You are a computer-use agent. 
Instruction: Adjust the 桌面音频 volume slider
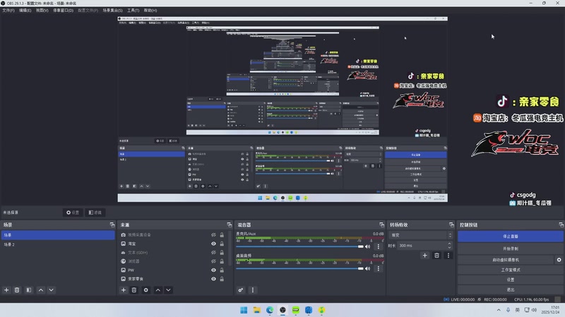pos(299,268)
